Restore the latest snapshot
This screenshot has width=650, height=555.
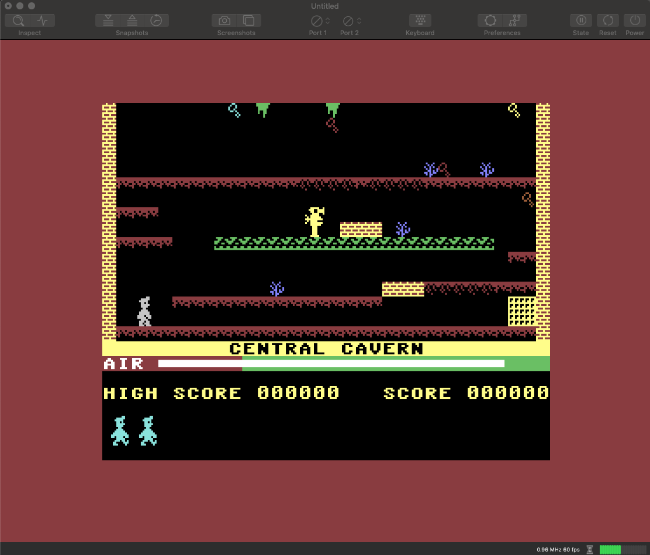[132, 20]
